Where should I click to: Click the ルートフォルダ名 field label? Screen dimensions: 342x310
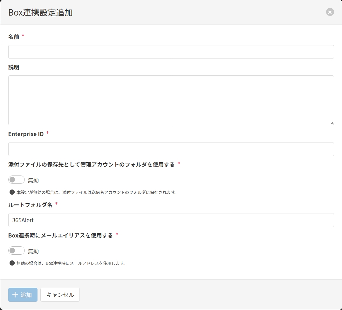[30, 205]
